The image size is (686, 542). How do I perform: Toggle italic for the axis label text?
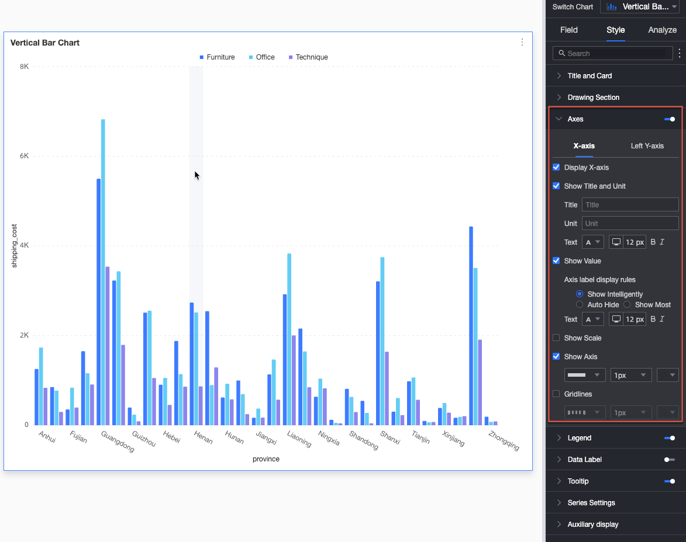click(662, 319)
